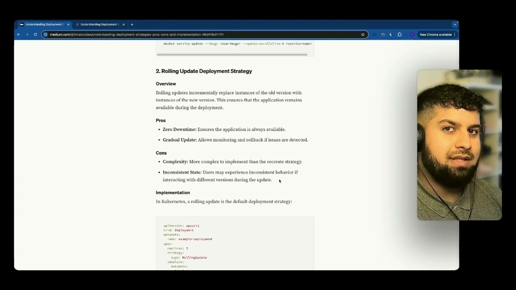Reload the Medium page
This screenshot has width=516, height=290.
pyautogui.click(x=35, y=35)
